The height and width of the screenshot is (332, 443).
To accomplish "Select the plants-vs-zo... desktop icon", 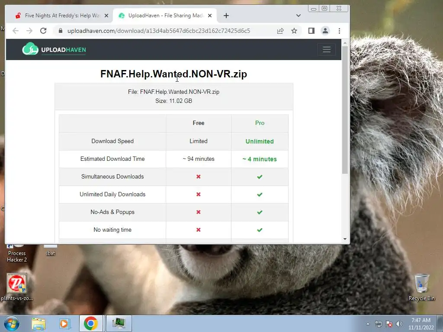I will 17,287.
